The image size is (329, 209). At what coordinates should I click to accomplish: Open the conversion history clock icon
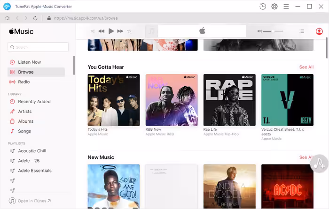click(x=263, y=7)
